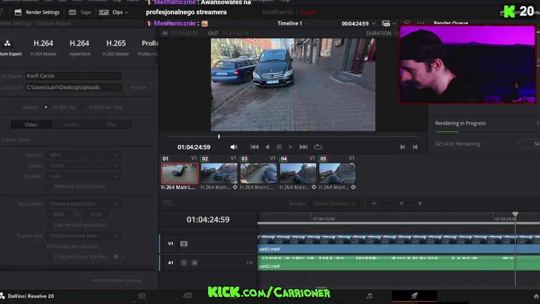Image resolution: width=540 pixels, height=304 pixels.
Task: Choose the HyperDeck H.264 preset
Action: point(80,48)
